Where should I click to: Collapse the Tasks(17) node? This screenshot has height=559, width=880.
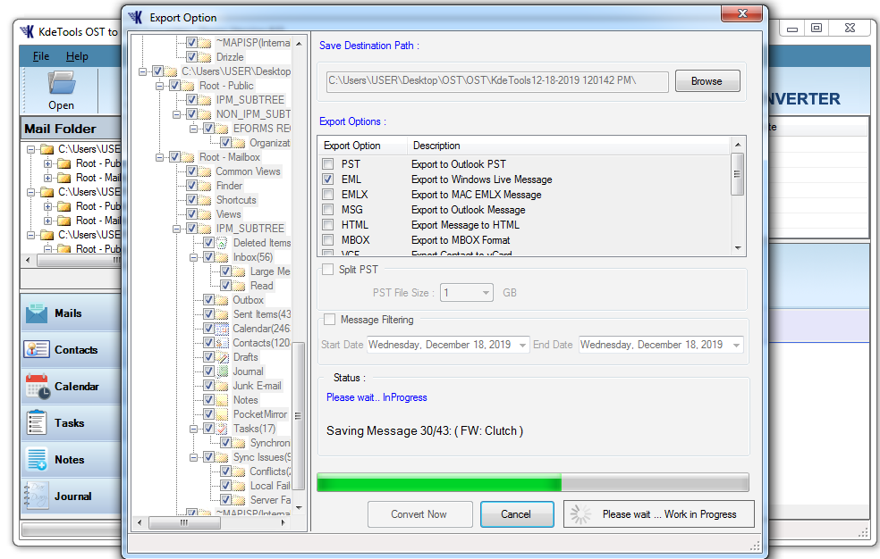pyautogui.click(x=194, y=429)
